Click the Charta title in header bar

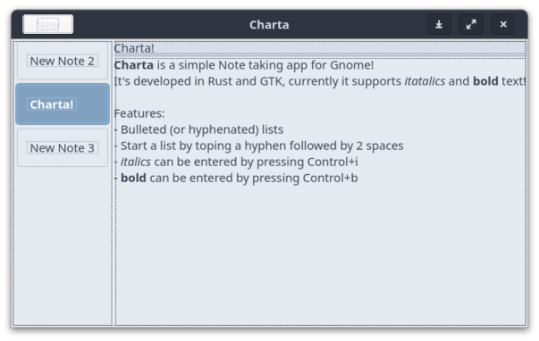[x=269, y=25]
